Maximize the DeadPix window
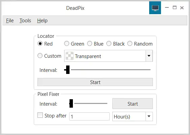 coord(174,8)
